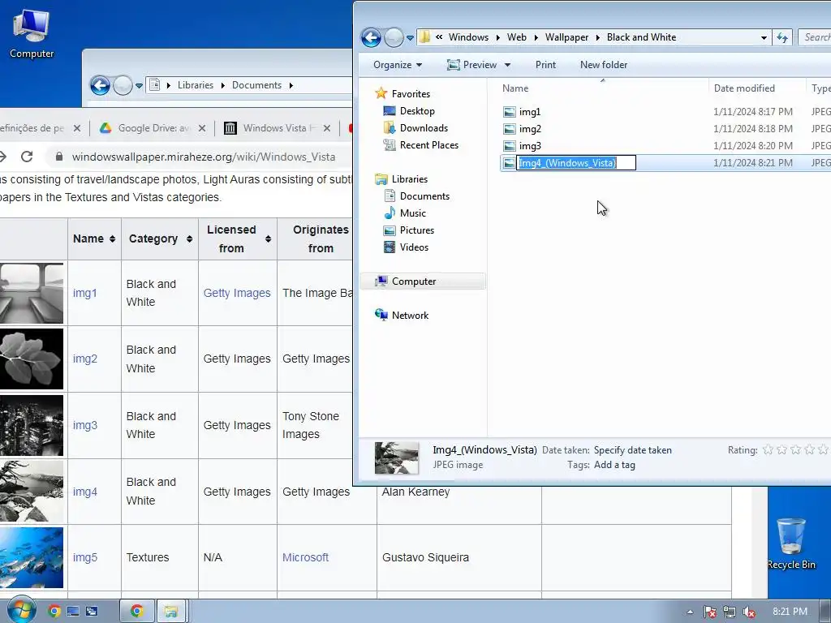Click Back arrow in Documents library window

tap(100, 84)
